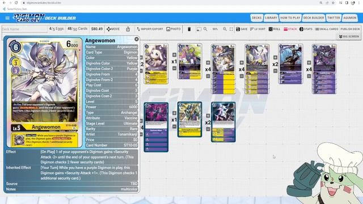Click the trash delete icon
Viewport: 363px width, 204px height.
click(x=189, y=29)
